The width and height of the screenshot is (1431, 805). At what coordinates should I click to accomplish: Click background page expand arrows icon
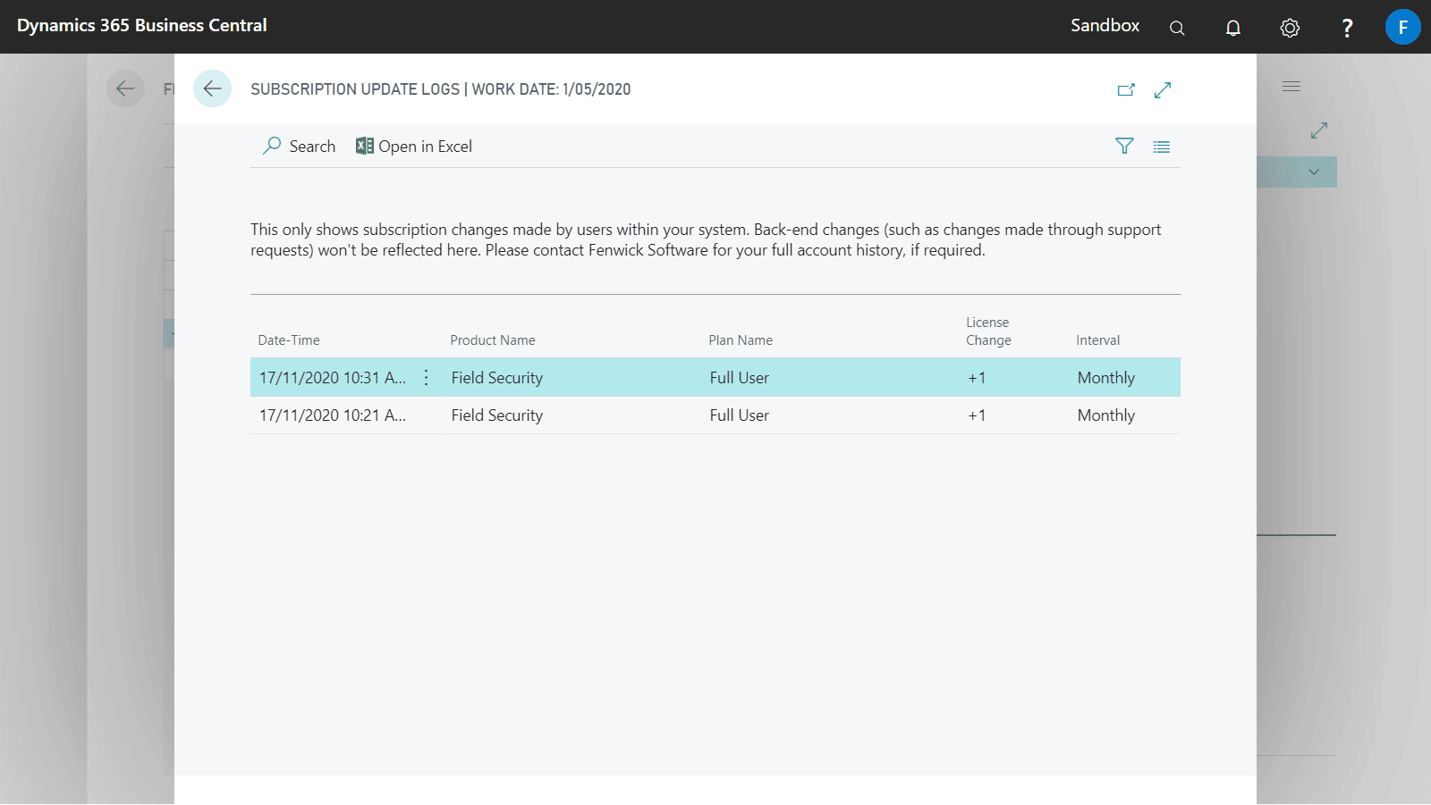1319,130
